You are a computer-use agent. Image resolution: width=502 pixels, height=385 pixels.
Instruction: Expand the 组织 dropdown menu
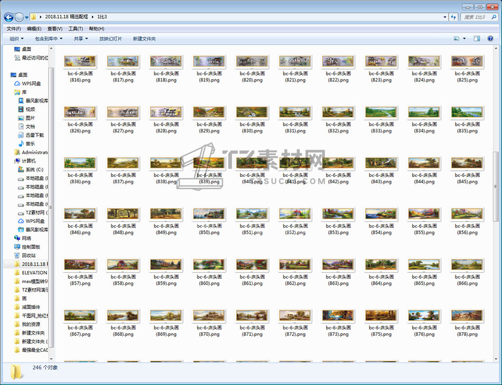pos(16,39)
